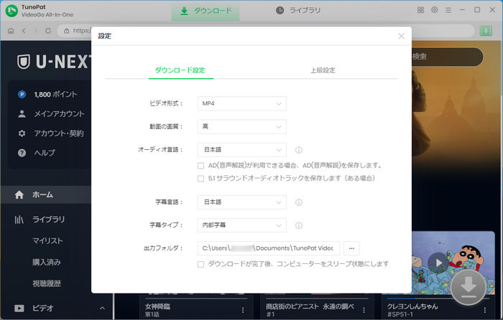Viewport: 503px width, 320px height.
Task: Go forward with the right arrow icon
Action: (x=36, y=31)
